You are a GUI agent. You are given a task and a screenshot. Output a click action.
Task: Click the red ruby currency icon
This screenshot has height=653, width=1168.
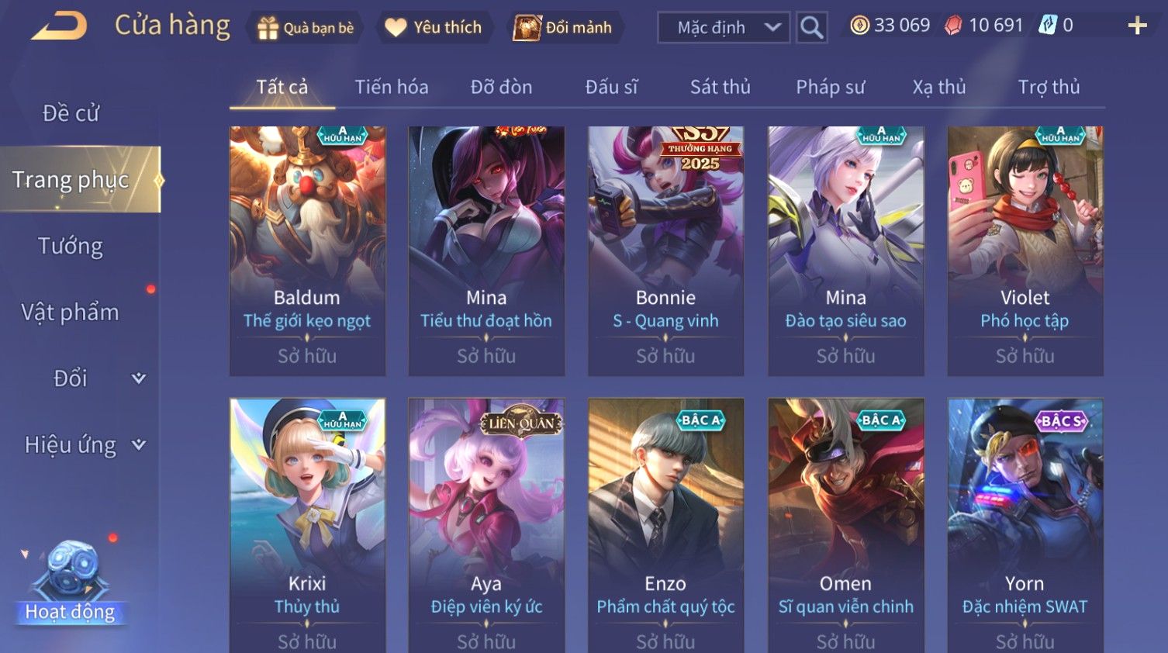(953, 26)
